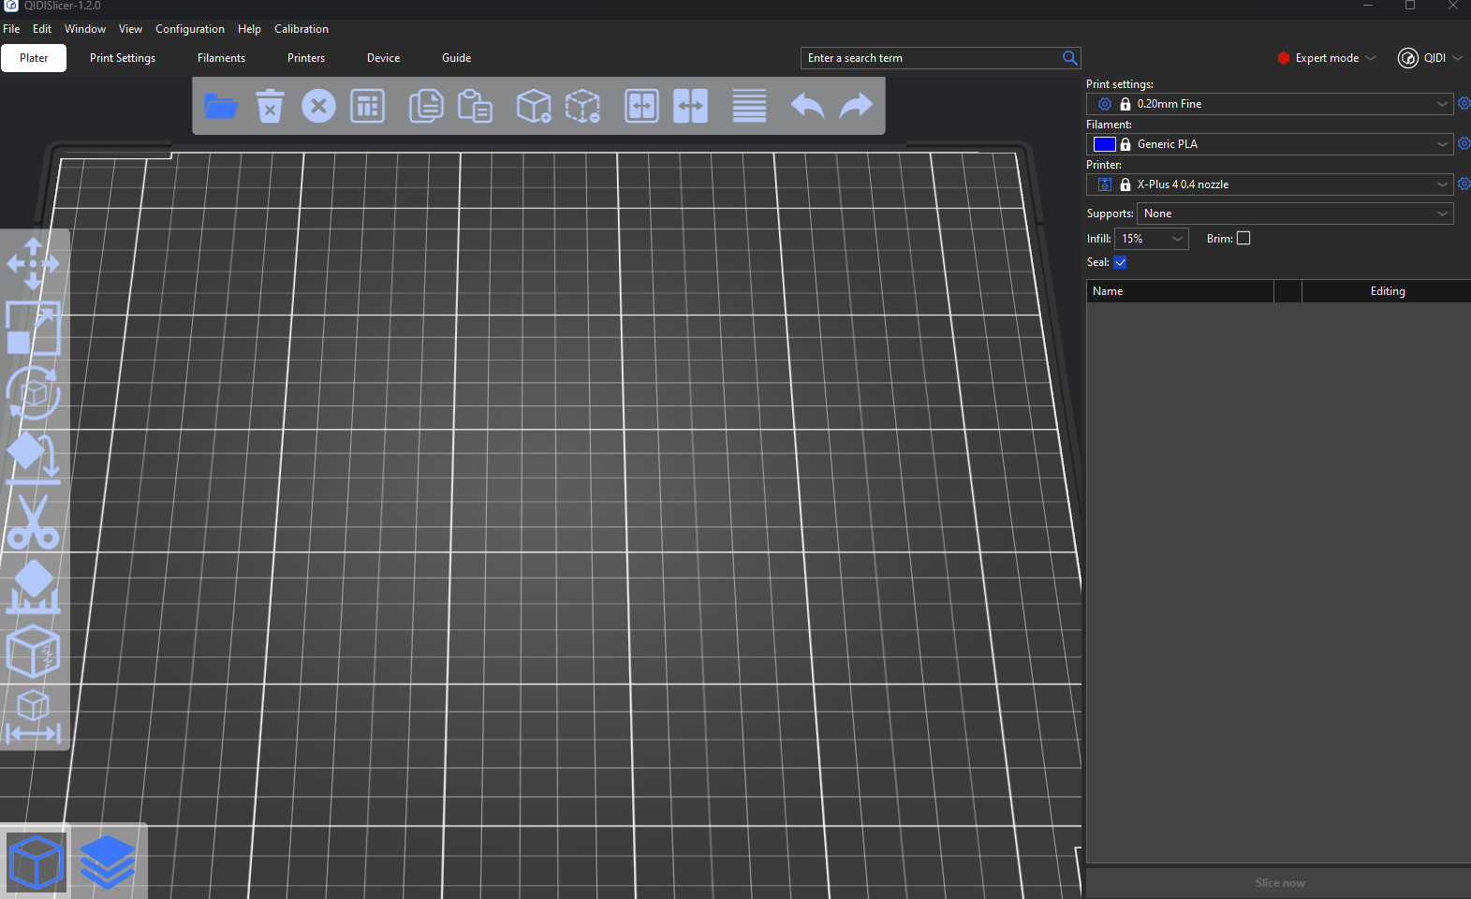
Task: Open the Infill percentage dropdown
Action: 1152,239
